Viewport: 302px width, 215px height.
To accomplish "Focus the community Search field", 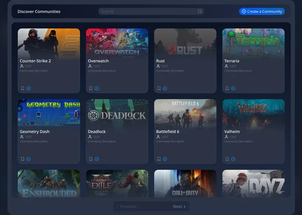I will pos(151,12).
